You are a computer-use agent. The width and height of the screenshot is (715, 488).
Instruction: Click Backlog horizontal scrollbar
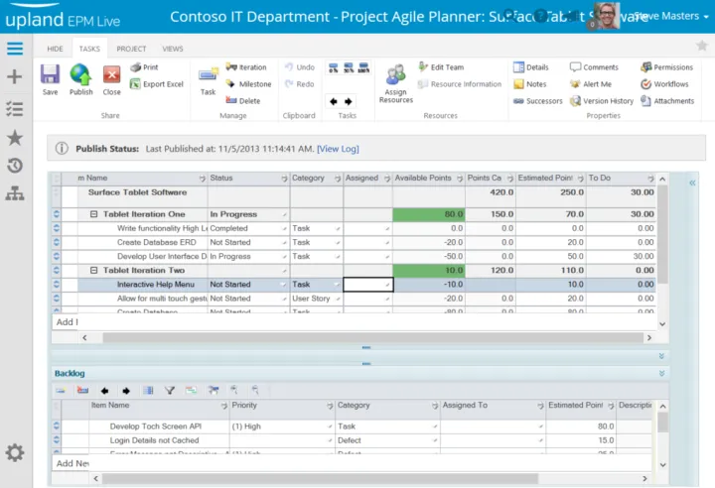coord(320,478)
